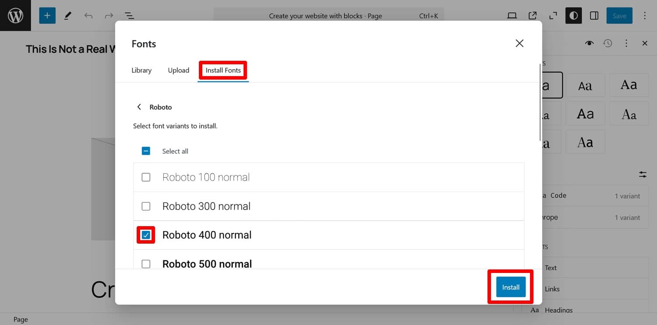
Task: Select the Roboto 300 normal label
Action: [206, 206]
